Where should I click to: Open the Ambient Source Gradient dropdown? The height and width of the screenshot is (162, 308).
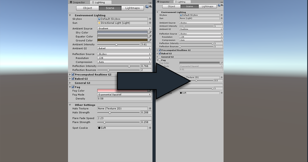pyautogui.click(x=124, y=29)
